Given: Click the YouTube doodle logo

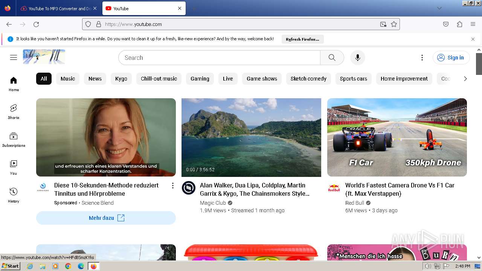Looking at the screenshot, I should pos(44,57).
